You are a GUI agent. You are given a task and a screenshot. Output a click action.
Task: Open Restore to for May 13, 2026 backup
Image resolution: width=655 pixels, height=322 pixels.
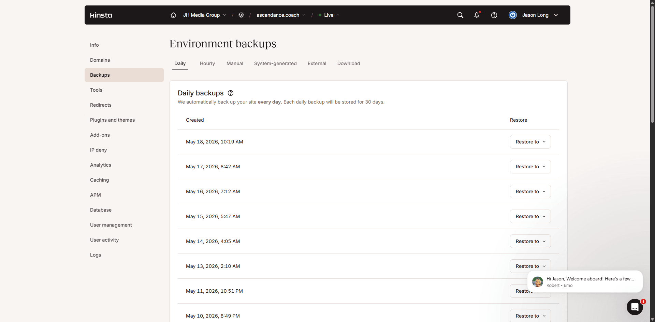[x=530, y=265]
